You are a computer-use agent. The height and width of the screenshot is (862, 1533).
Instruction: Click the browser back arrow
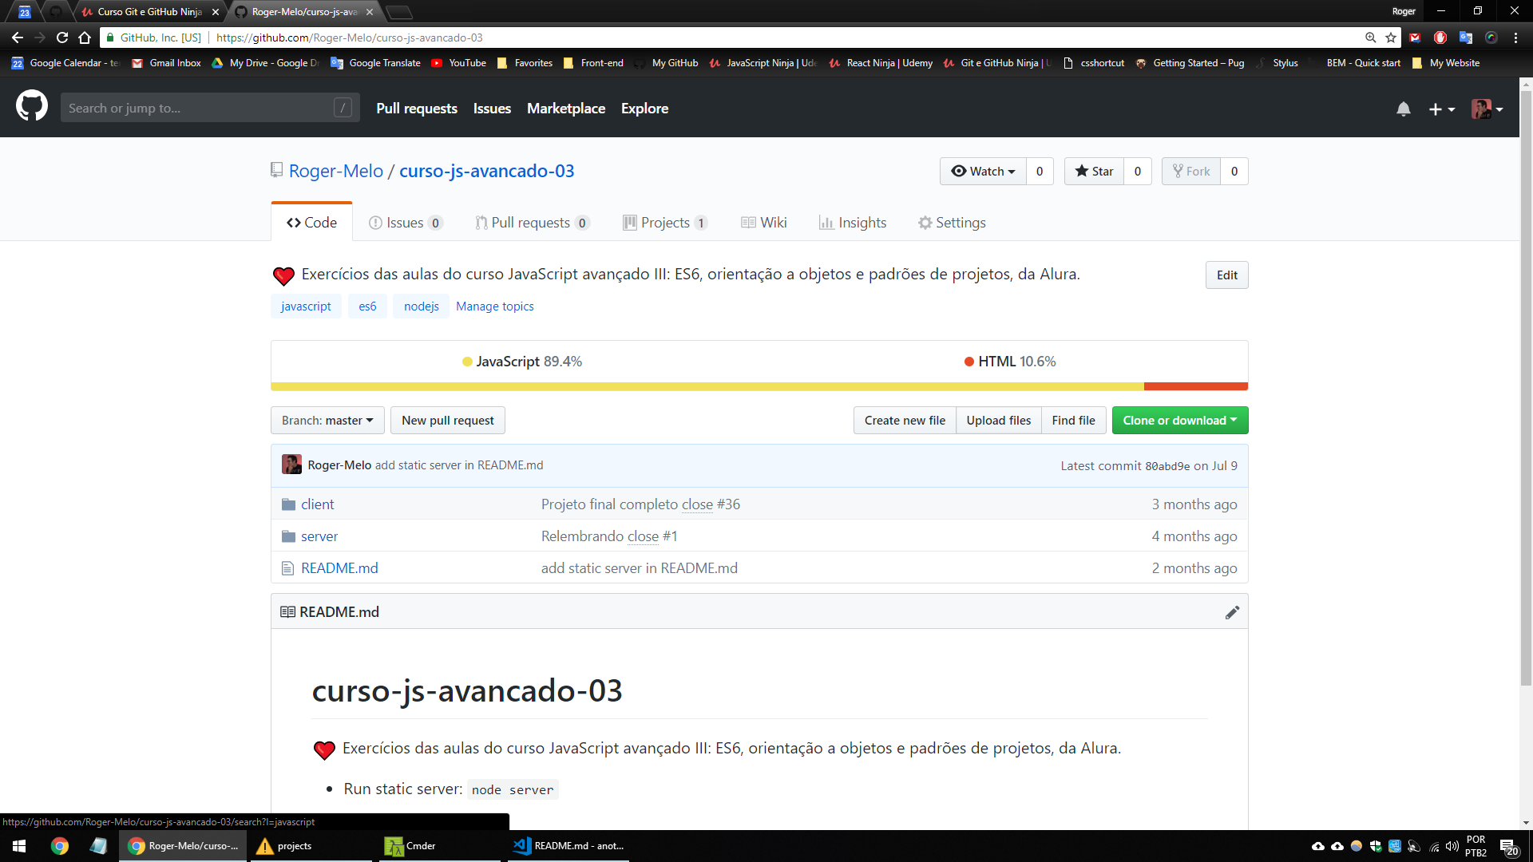coord(18,38)
